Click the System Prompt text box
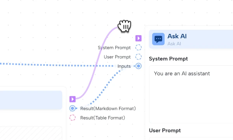This screenshot has width=233, height=140. [x=191, y=94]
